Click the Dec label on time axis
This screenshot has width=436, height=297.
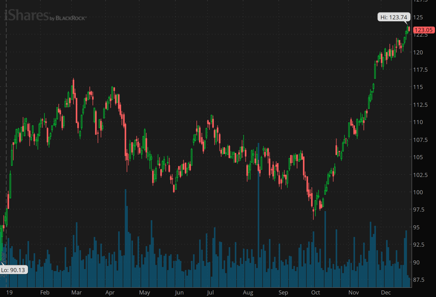click(x=386, y=292)
